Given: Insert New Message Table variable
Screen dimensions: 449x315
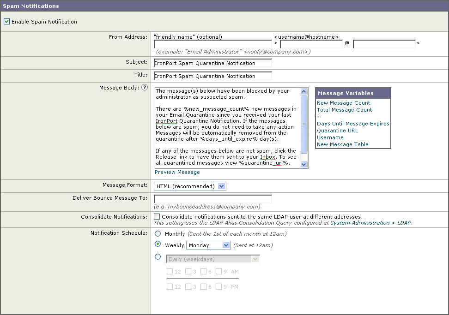Looking at the screenshot, I should [342, 144].
